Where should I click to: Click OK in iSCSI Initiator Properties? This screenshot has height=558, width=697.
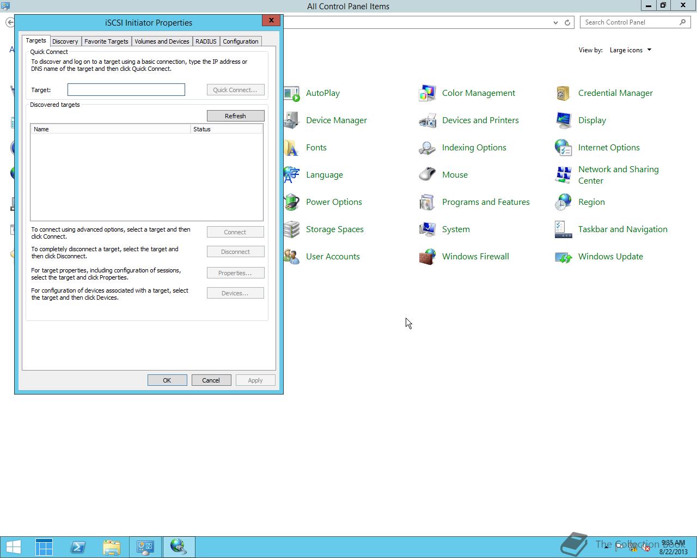pos(167,380)
